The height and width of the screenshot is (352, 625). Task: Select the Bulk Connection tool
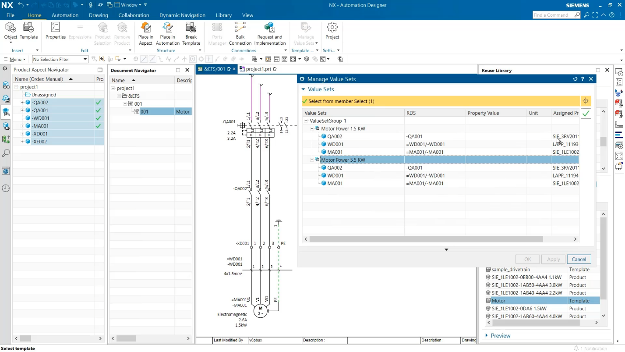pyautogui.click(x=240, y=31)
